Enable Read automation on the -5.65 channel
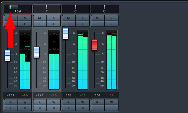 click(x=10, y=102)
